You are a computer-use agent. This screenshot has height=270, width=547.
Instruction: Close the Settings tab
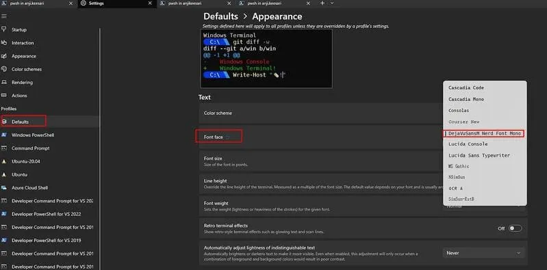pyautogui.click(x=150, y=3)
